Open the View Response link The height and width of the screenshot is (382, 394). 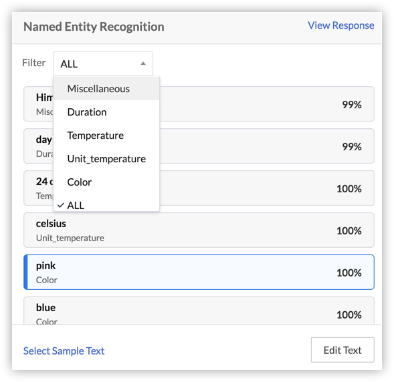click(341, 25)
